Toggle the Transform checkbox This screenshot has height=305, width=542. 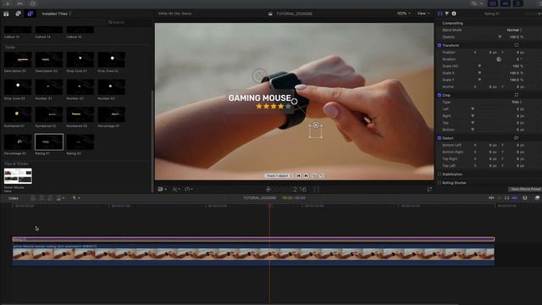(x=440, y=45)
